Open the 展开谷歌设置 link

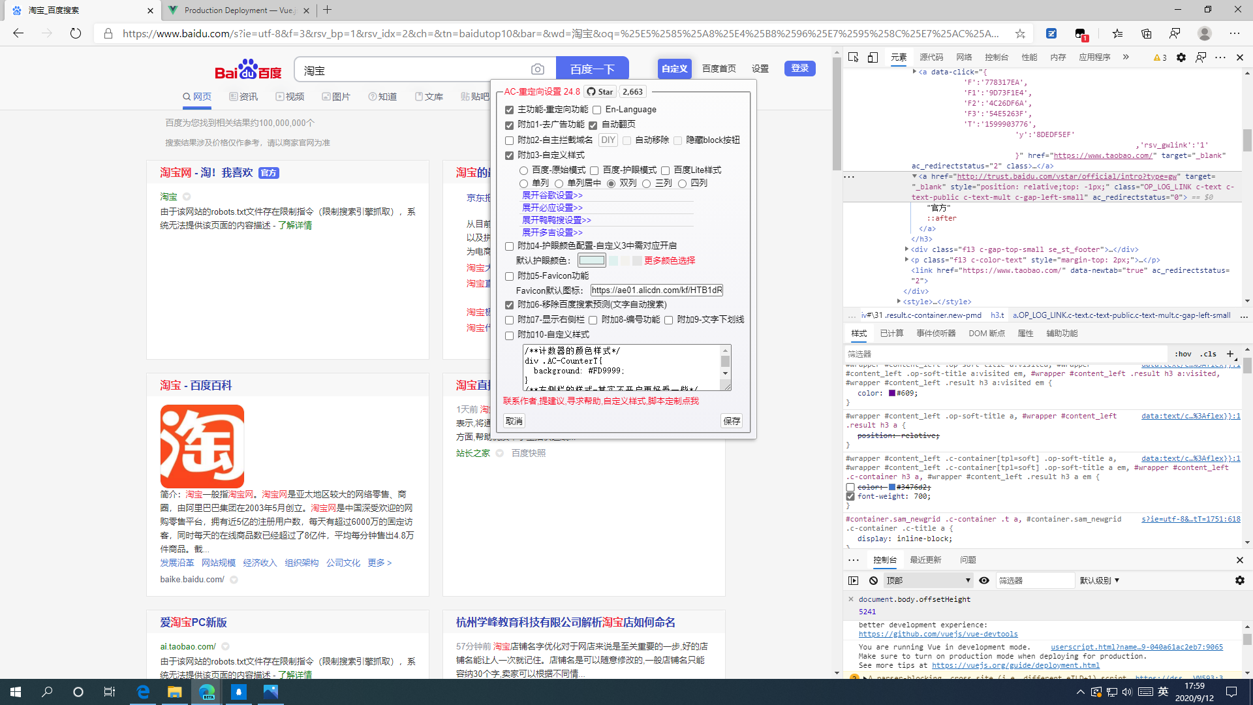pos(551,195)
